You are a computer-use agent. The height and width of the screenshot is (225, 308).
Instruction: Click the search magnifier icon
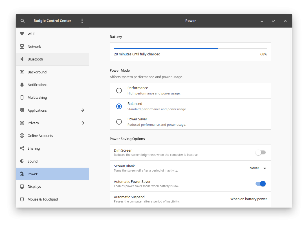pyautogui.click(x=23, y=21)
